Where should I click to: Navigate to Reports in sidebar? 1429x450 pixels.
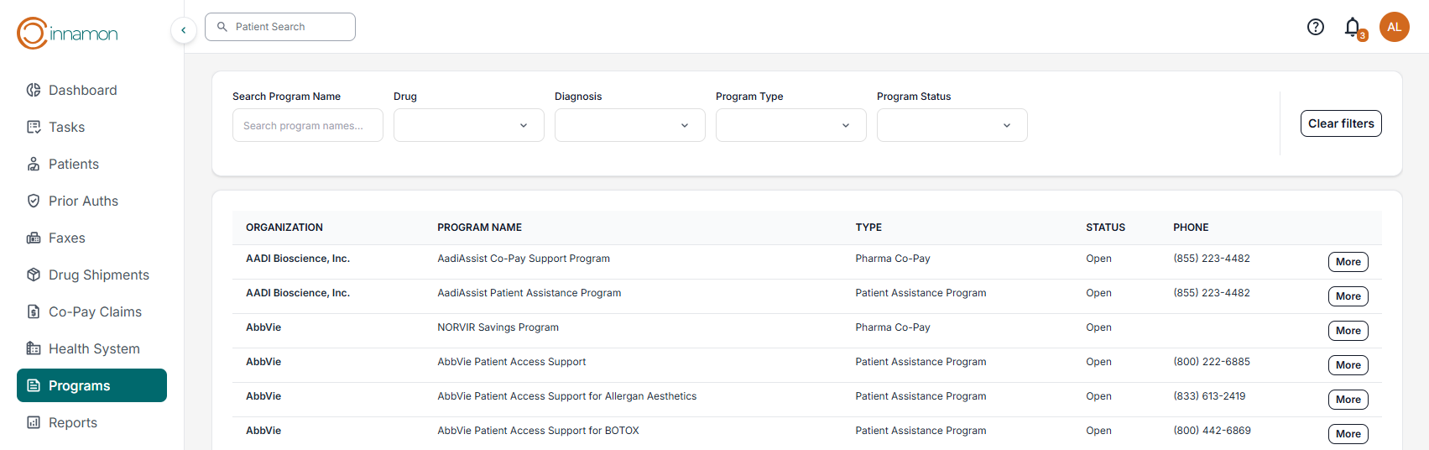[x=73, y=422]
